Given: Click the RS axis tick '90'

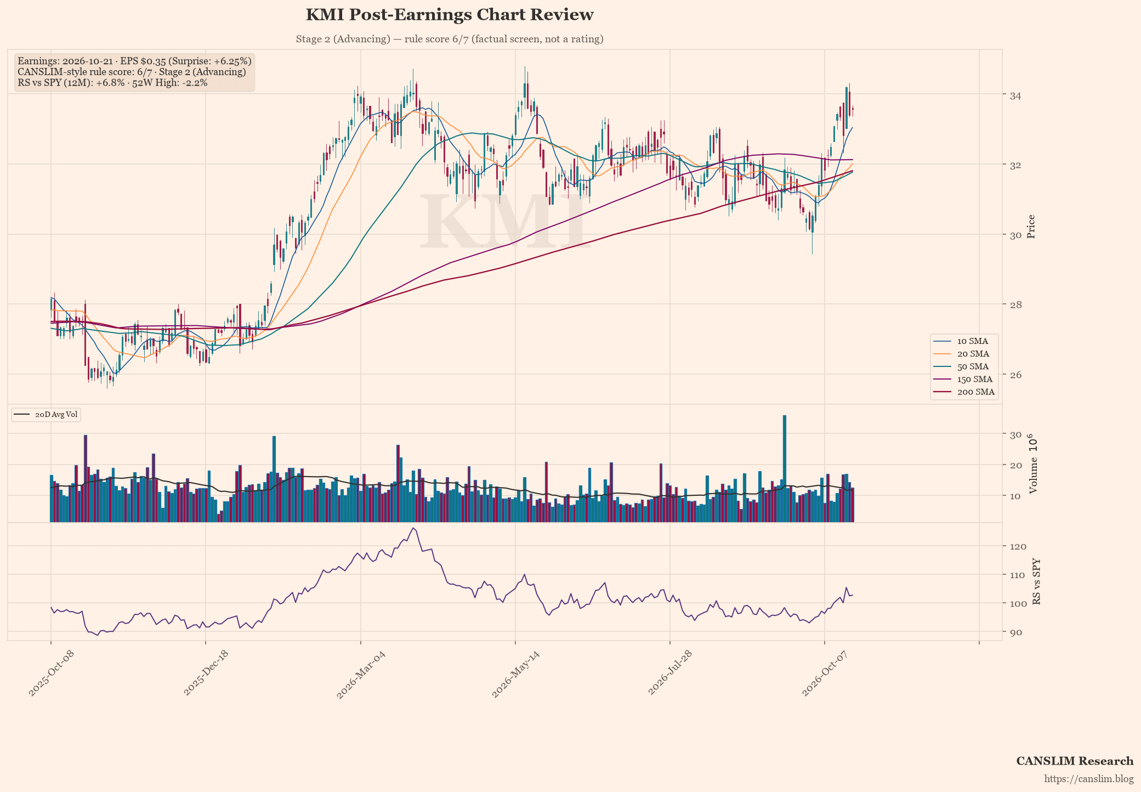Looking at the screenshot, I should 1015,632.
